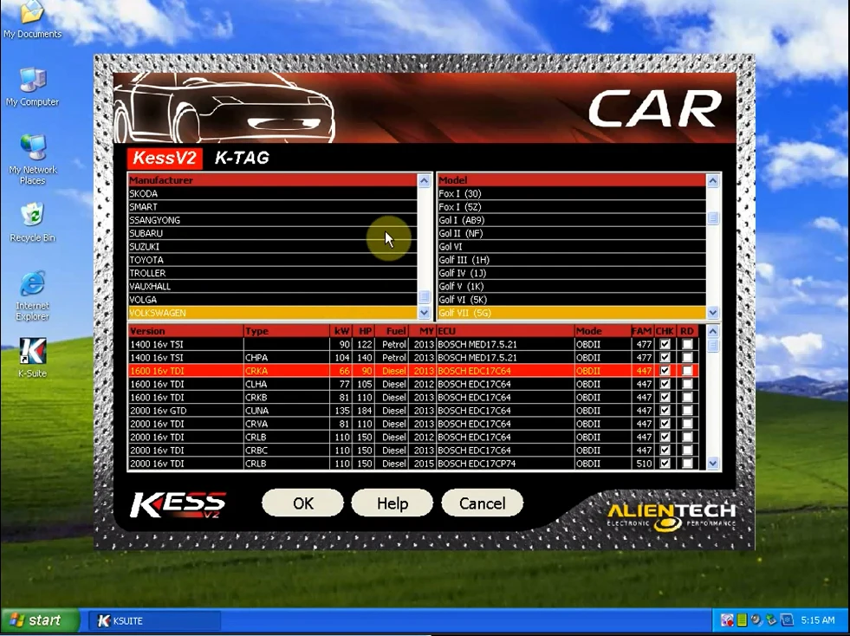Click the Manufacturer list scrollbar thumb
The height and width of the screenshot is (636, 850).
pos(424,296)
